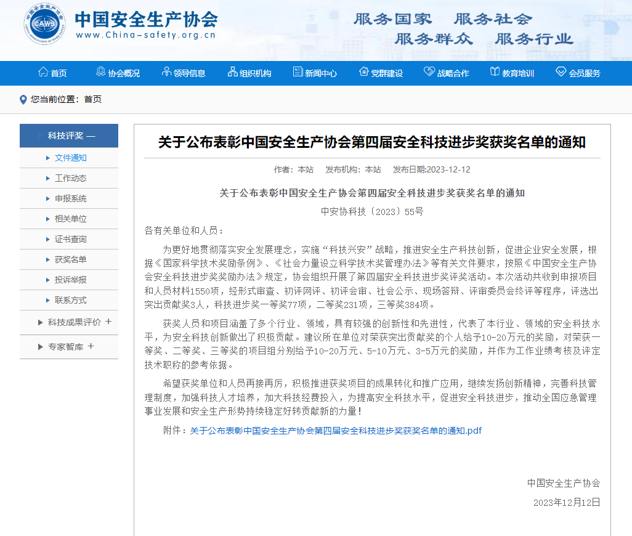The height and width of the screenshot is (536, 632).
Task: Click the 中国安全生产协会 site title header
Action: [x=147, y=19]
